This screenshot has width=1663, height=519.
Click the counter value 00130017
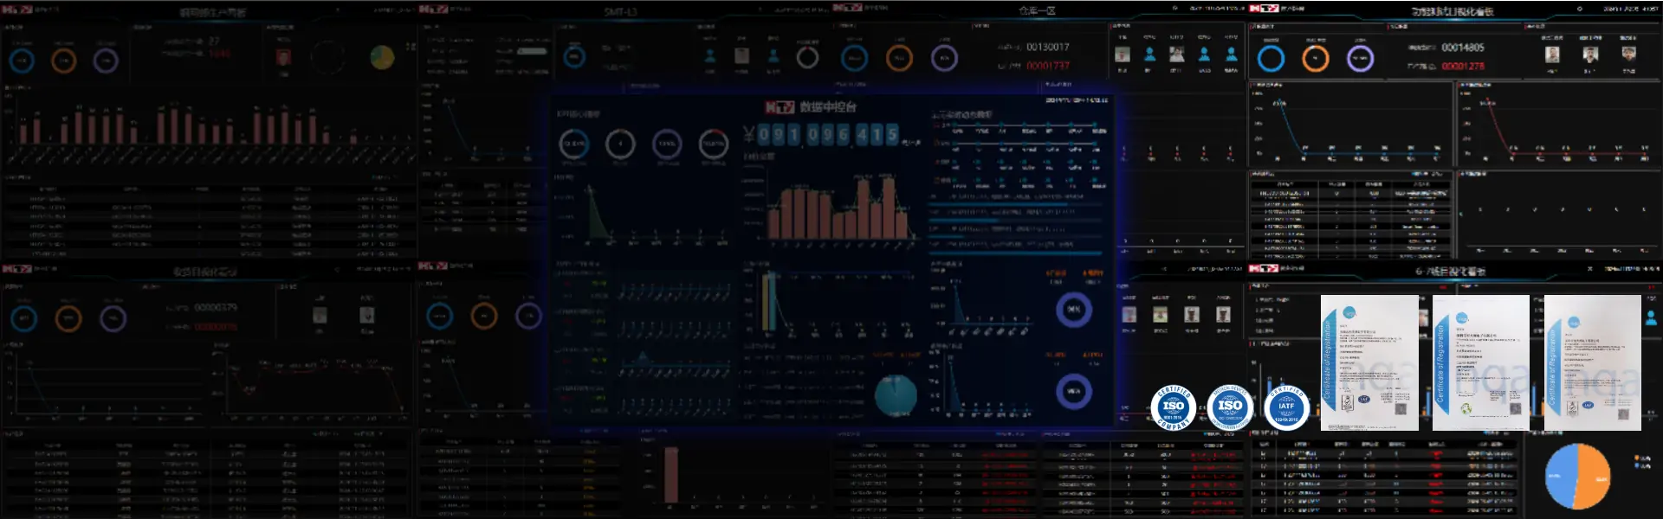point(1047,48)
